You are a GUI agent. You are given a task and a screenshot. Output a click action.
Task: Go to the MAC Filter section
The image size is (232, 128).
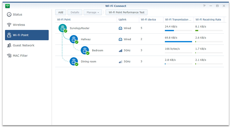pyautogui.click(x=20, y=56)
